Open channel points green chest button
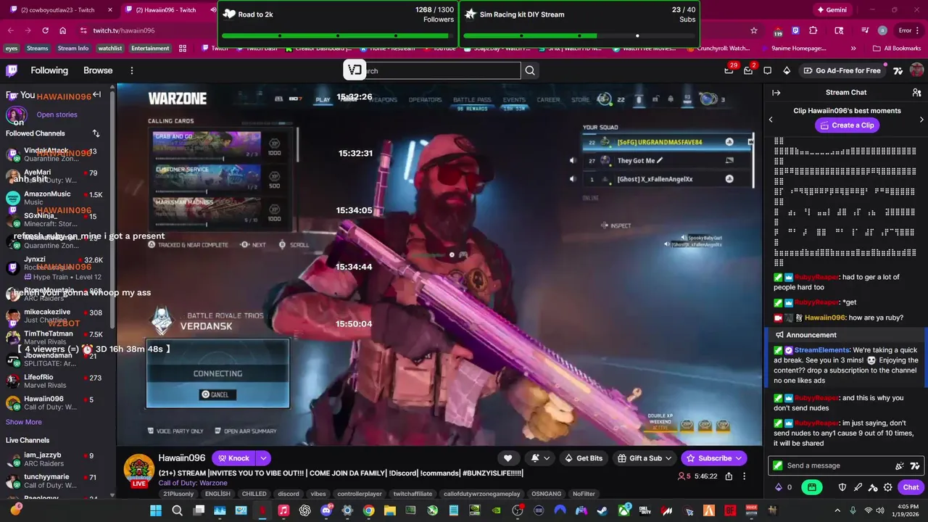 tap(812, 487)
